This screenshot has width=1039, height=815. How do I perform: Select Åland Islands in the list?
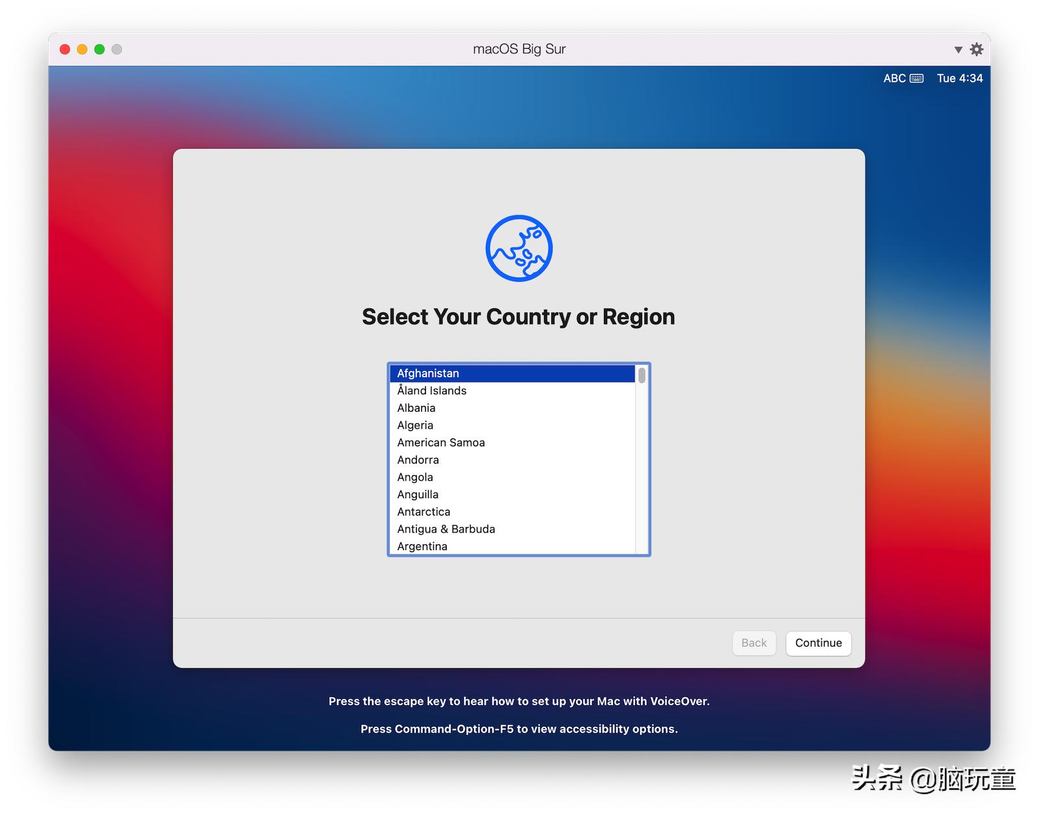(512, 390)
